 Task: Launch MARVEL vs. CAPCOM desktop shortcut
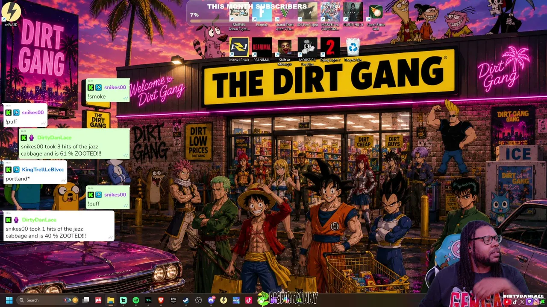[330, 17]
